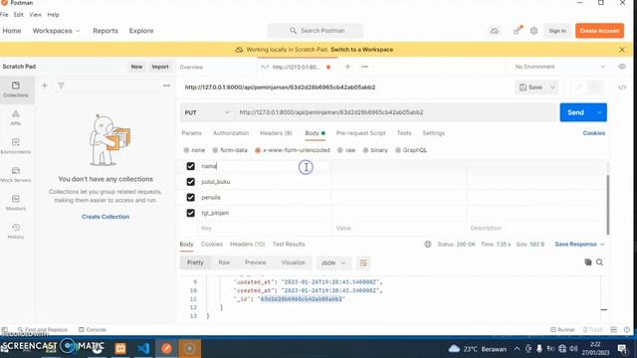Click the Sign In button
This screenshot has height=358, width=637.
(x=557, y=31)
